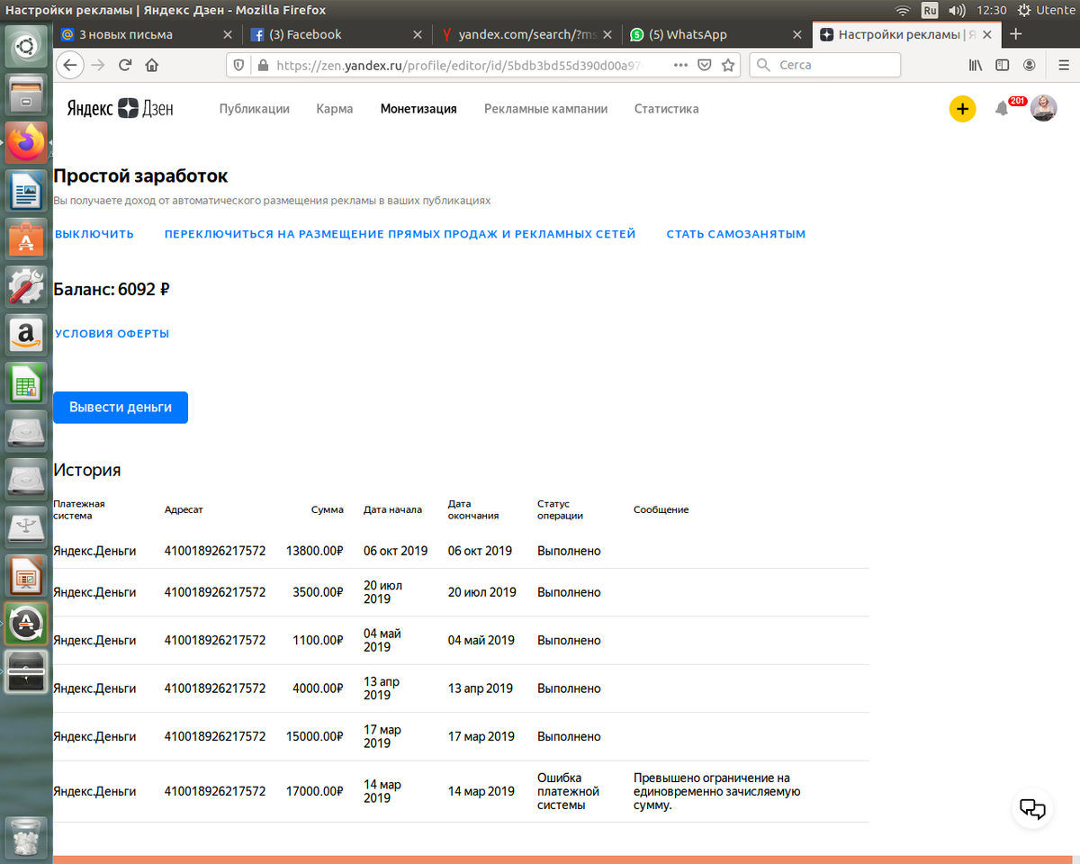Image resolution: width=1080 pixels, height=864 pixels.
Task: Click the 13800.00₽ amount cell
Action: [315, 551]
